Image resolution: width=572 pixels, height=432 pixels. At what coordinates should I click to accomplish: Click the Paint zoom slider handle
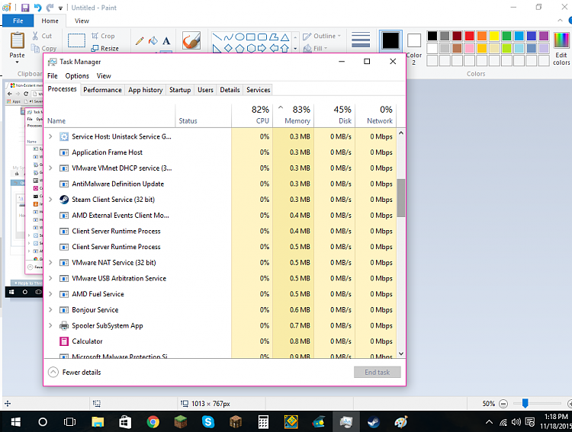click(525, 403)
